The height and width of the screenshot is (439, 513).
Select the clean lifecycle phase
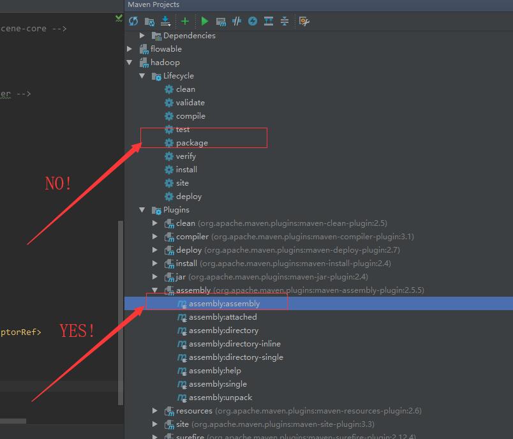(x=186, y=89)
